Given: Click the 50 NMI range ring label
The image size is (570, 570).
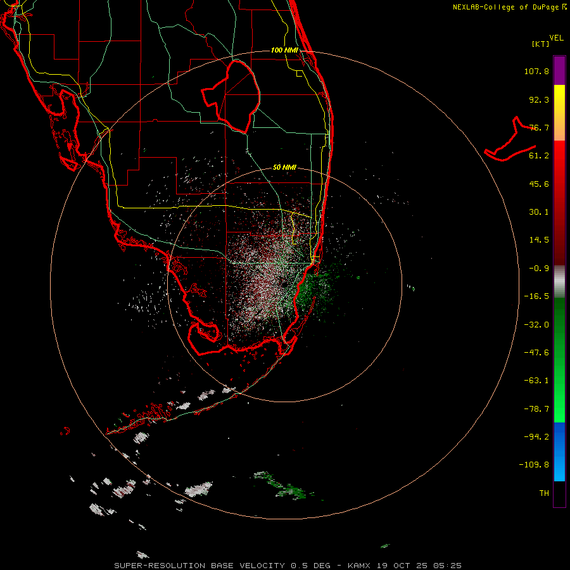Looking at the screenshot, I should [x=284, y=167].
